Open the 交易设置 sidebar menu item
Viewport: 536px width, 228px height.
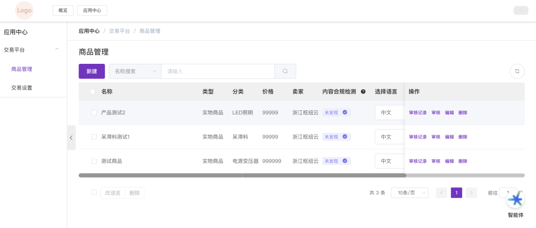(22, 88)
